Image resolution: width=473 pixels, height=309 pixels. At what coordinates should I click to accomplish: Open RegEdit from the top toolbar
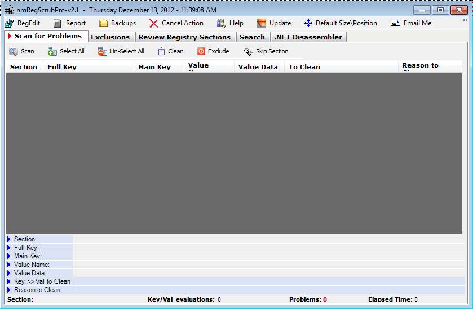coord(23,23)
